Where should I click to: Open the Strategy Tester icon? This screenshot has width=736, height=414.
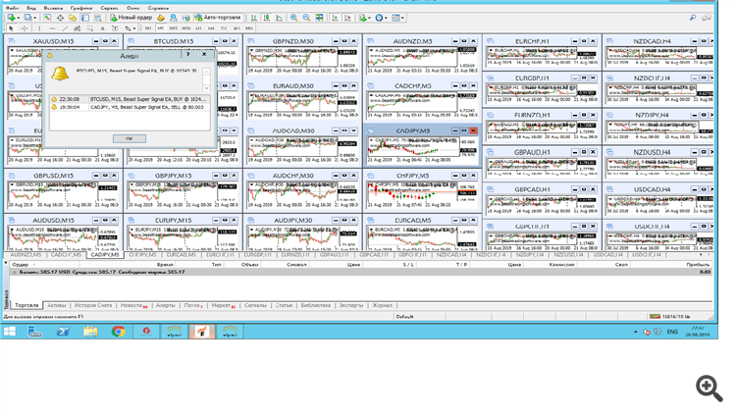97,18
